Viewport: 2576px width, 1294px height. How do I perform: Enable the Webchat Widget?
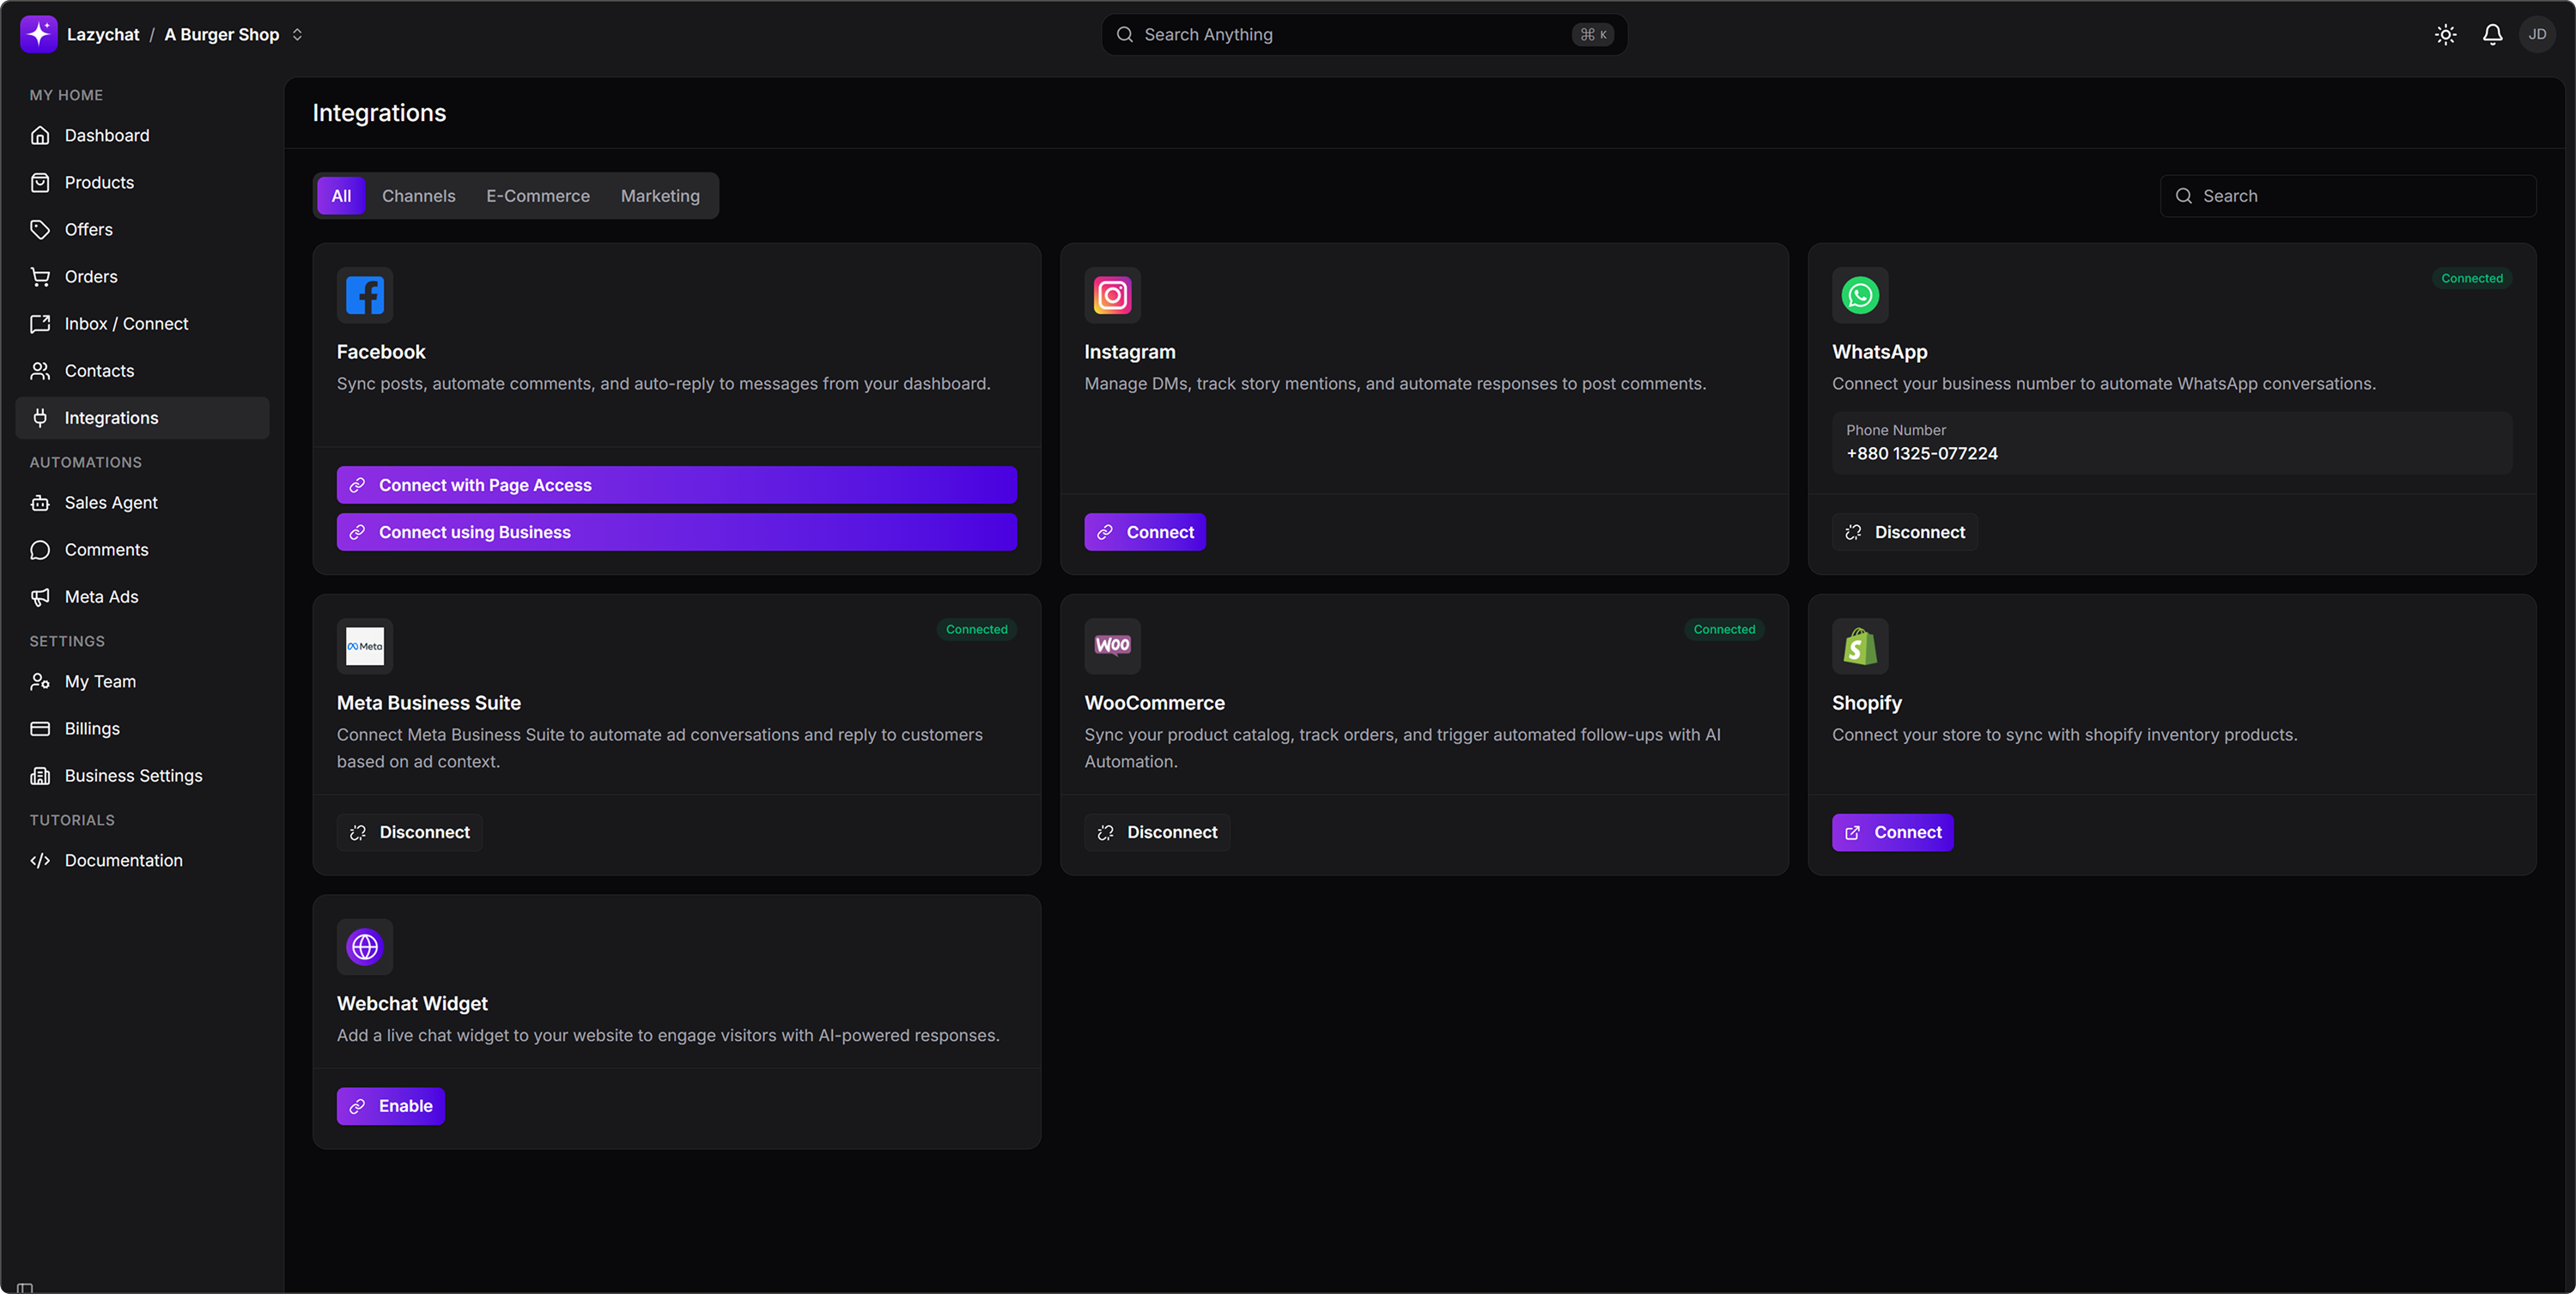click(x=391, y=1106)
